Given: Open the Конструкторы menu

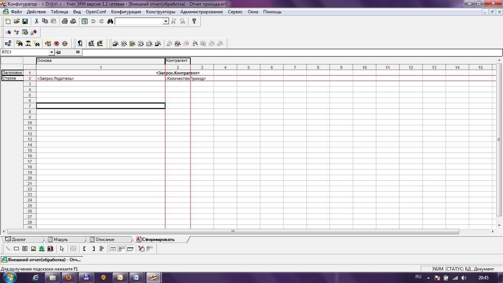Looking at the screenshot, I should click(161, 12).
